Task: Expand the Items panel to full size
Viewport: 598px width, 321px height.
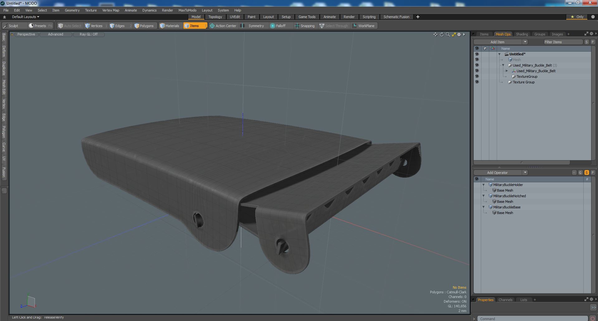Action: tap(586, 34)
